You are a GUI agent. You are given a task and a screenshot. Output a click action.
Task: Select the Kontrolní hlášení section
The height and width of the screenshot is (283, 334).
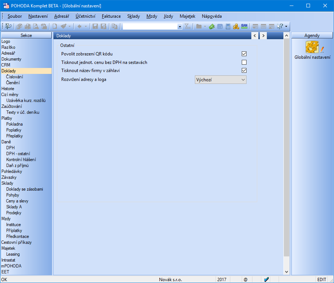(21, 160)
